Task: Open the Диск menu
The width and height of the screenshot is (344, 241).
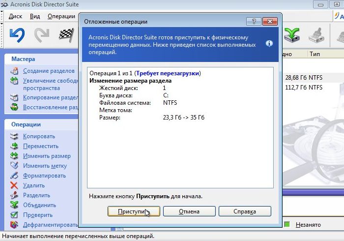Action: click(15, 16)
